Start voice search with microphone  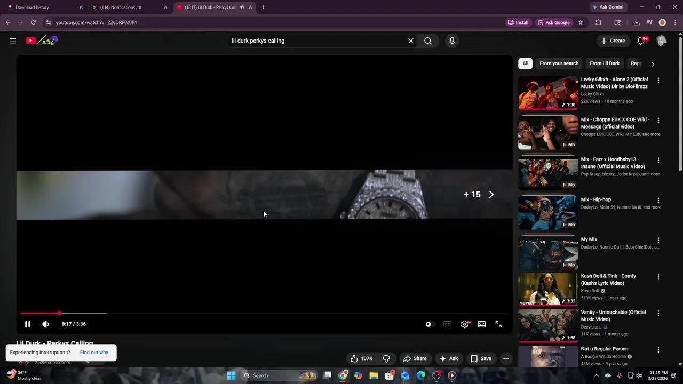click(452, 41)
